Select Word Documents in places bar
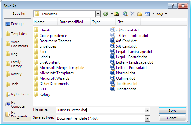 click(17, 44)
